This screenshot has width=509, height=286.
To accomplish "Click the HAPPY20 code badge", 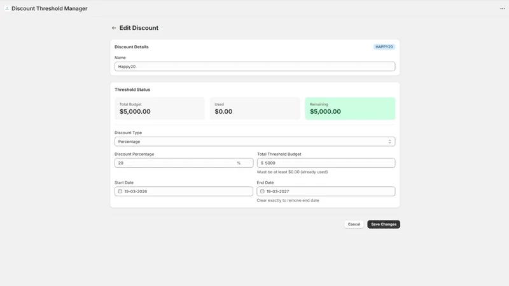I will click(x=384, y=46).
